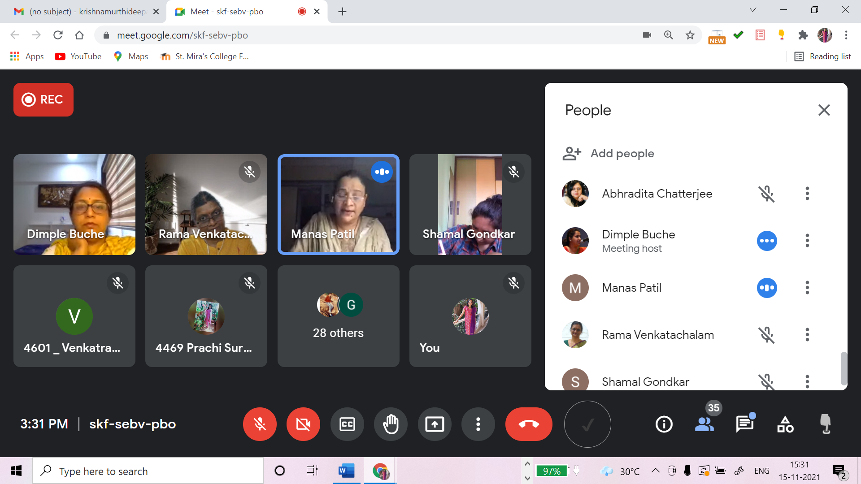Open the Chrome extensions puzzle icon
The image size is (861, 484).
803,35
